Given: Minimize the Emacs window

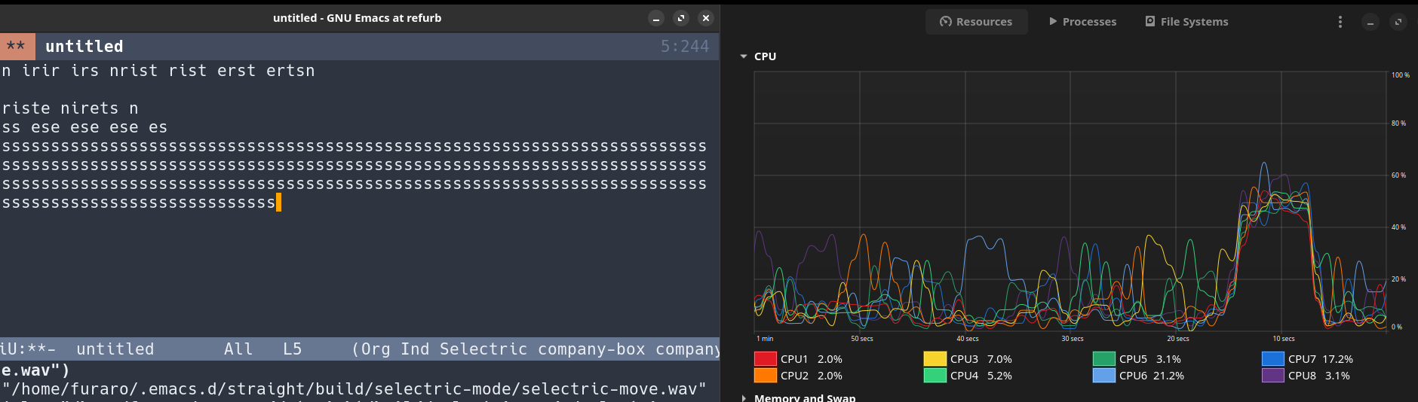Looking at the screenshot, I should tap(656, 18).
